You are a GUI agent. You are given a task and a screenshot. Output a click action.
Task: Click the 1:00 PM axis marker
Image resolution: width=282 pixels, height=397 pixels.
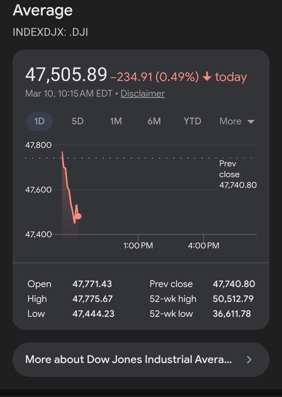(138, 245)
